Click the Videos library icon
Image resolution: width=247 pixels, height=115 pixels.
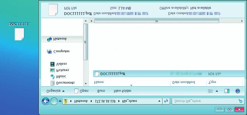click(52, 64)
